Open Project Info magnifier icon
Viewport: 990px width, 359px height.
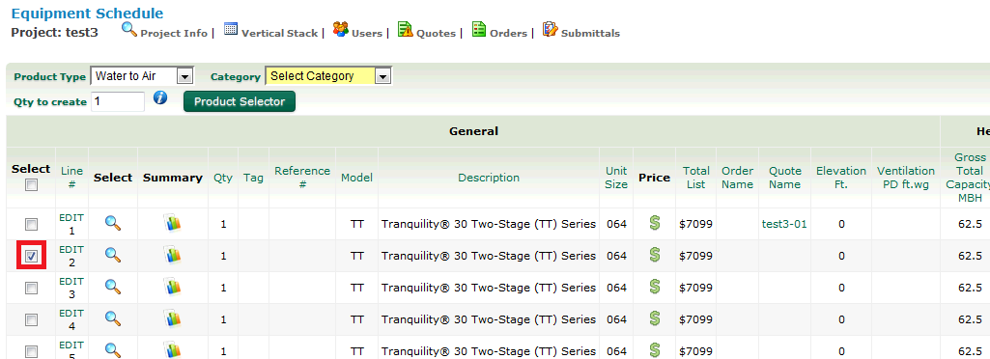pos(128,29)
